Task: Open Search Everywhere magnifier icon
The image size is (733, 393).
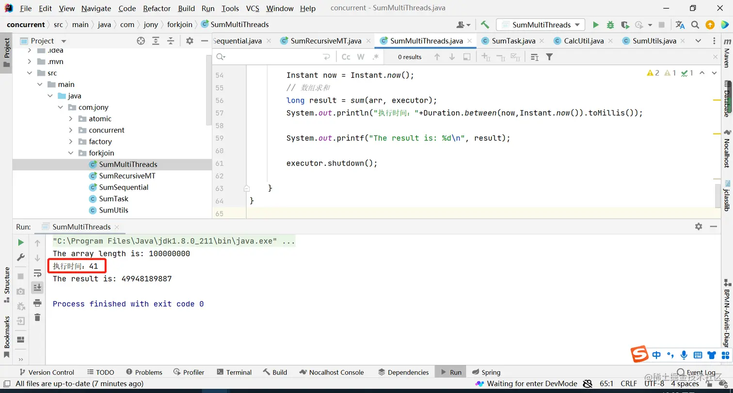Action: coord(695,25)
